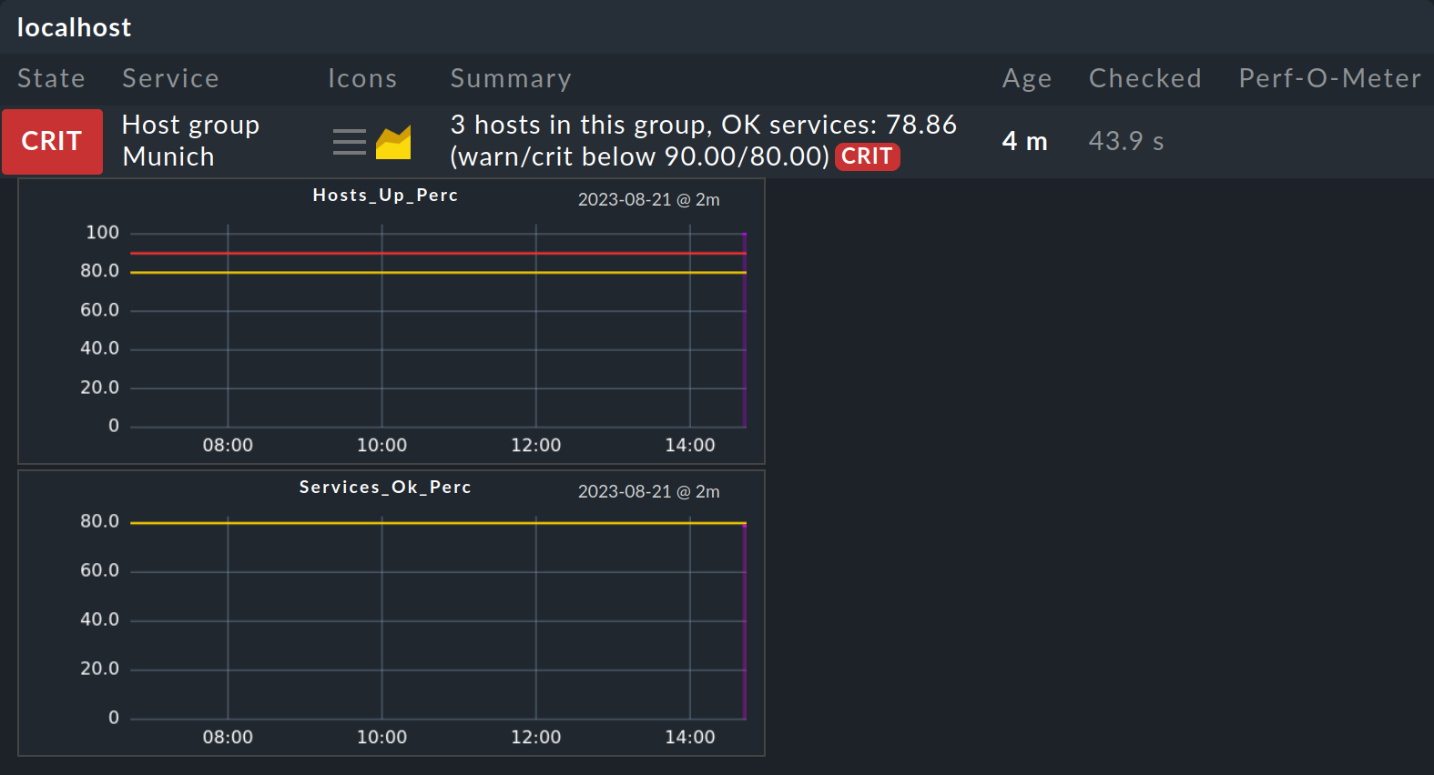
Task: Click the Perf-O-Meter column header
Action: tap(1329, 78)
